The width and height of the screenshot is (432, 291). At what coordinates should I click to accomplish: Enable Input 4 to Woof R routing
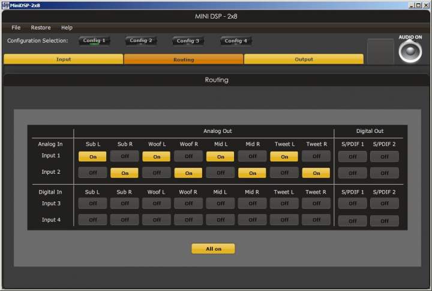click(x=188, y=220)
